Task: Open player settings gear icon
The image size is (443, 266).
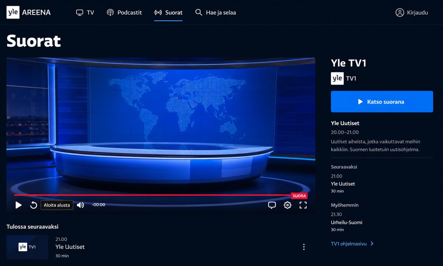Action: 288,205
